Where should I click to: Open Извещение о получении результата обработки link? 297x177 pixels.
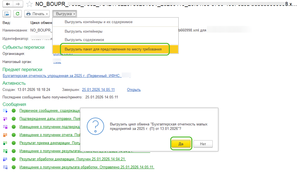pyautogui.click(x=87, y=167)
